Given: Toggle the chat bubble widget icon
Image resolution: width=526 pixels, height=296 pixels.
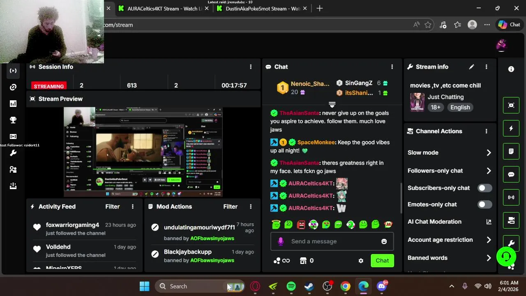Looking at the screenshot, I should click(x=511, y=174).
